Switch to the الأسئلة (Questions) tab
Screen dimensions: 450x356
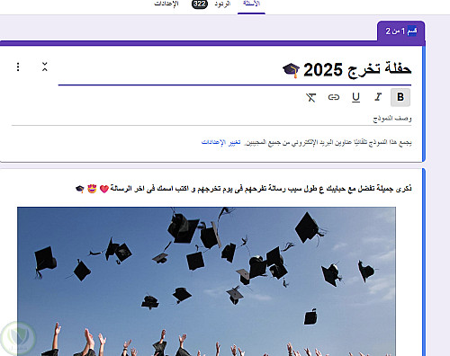(251, 4)
